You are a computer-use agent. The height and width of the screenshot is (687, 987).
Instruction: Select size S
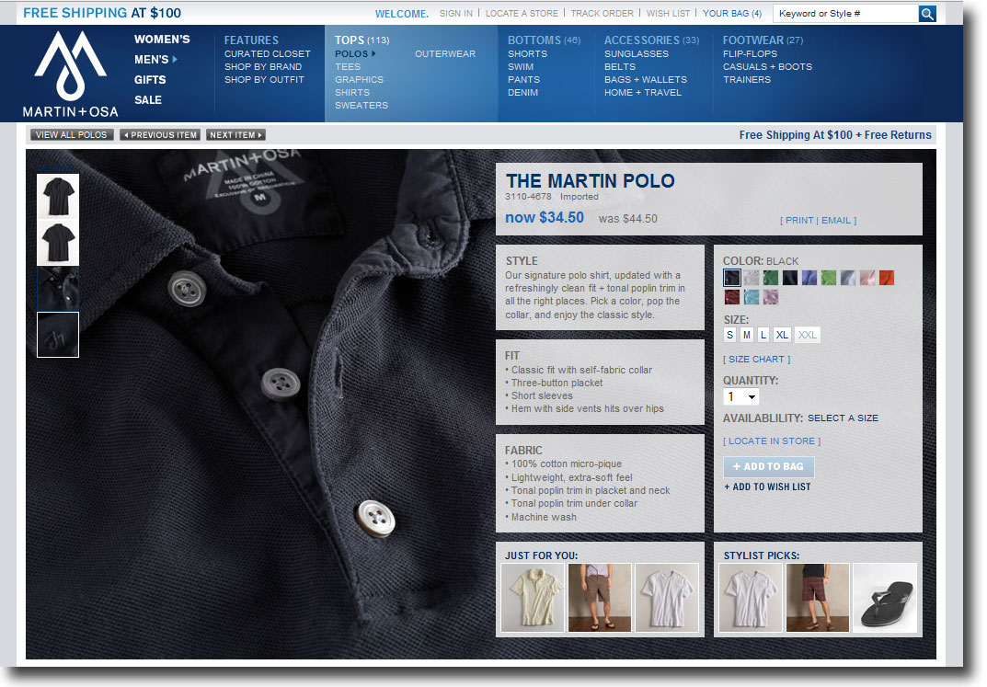point(729,335)
